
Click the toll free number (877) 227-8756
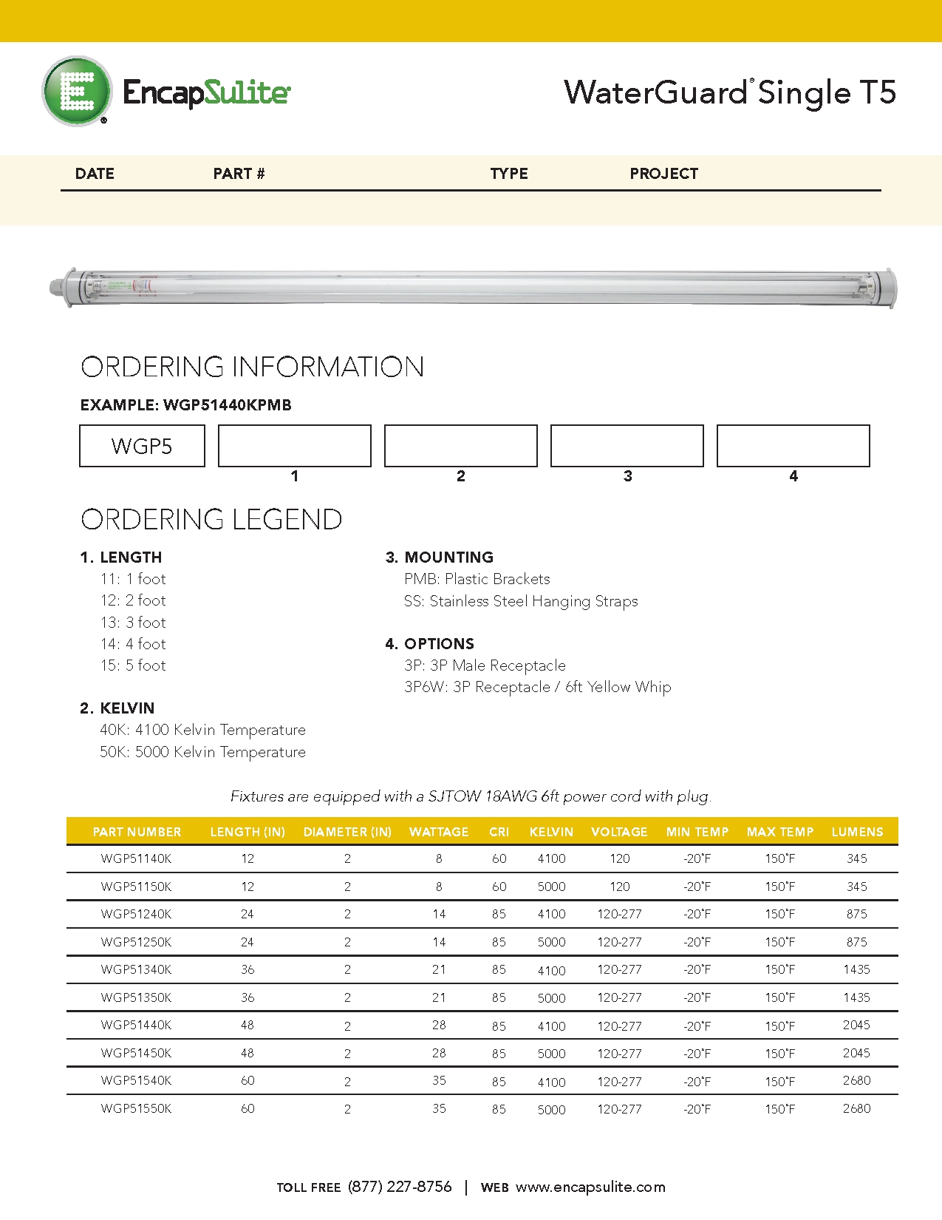click(x=400, y=1187)
